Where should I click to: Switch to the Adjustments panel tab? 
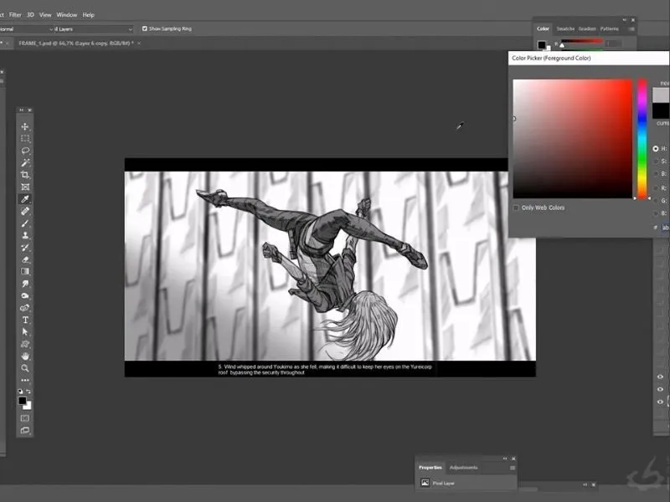[x=463, y=467]
